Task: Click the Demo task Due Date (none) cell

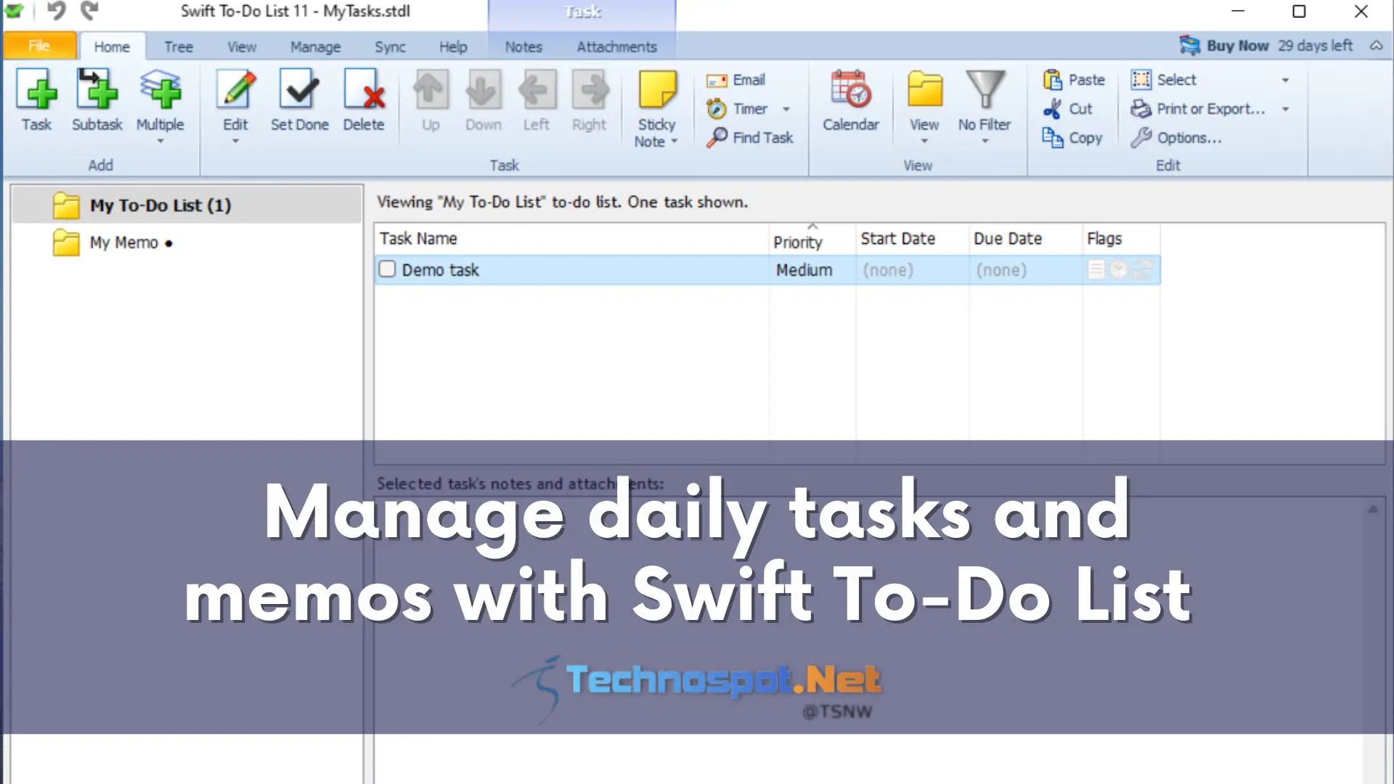Action: click(1025, 270)
